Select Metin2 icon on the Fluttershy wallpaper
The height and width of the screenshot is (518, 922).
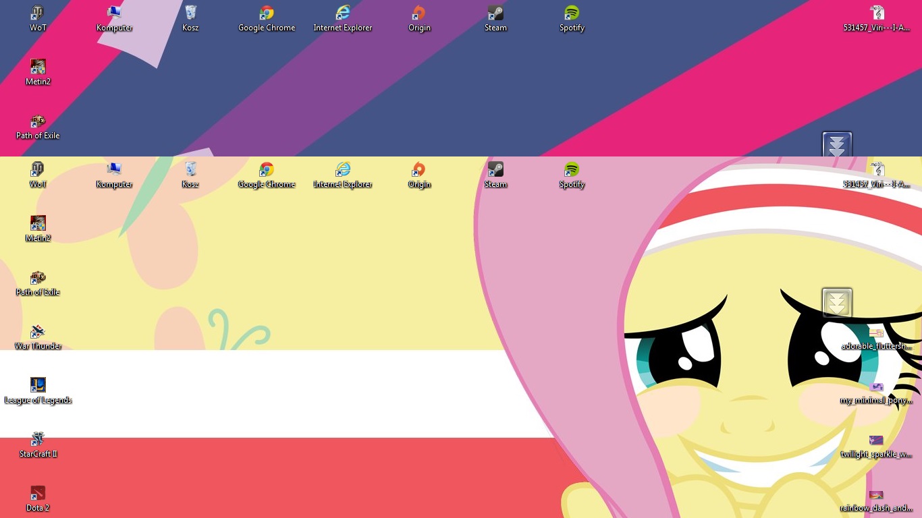[x=38, y=228]
